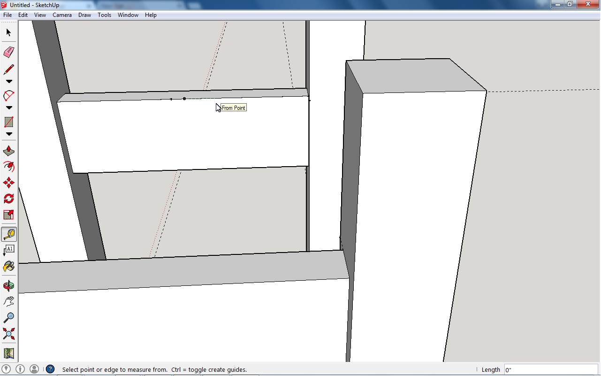Select the Scale tool

pyautogui.click(x=8, y=215)
